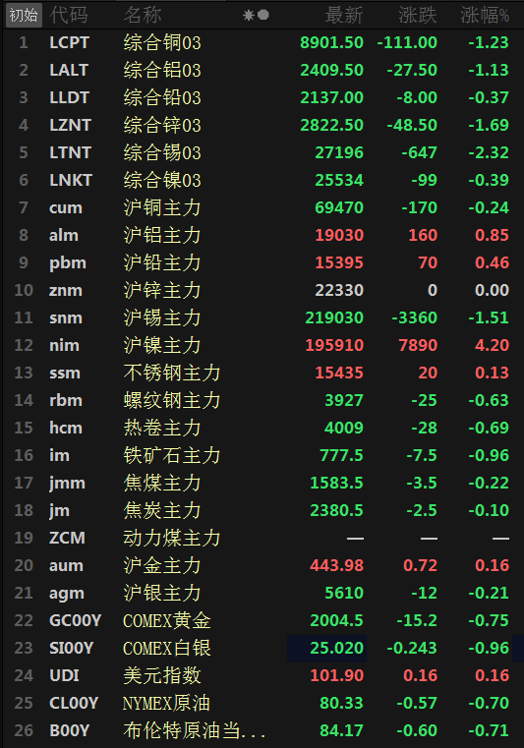Select znm 沪锌主力 row
Image resolution: width=524 pixels, height=748 pixels.
262,290
